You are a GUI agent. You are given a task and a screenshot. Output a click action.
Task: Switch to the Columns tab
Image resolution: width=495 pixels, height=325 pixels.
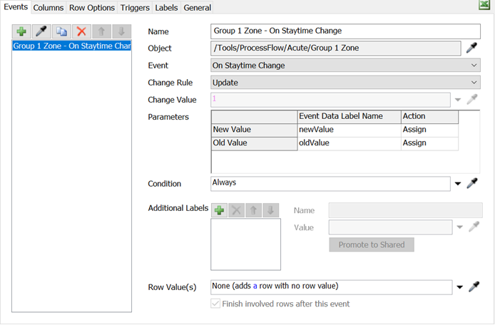pyautogui.click(x=48, y=7)
